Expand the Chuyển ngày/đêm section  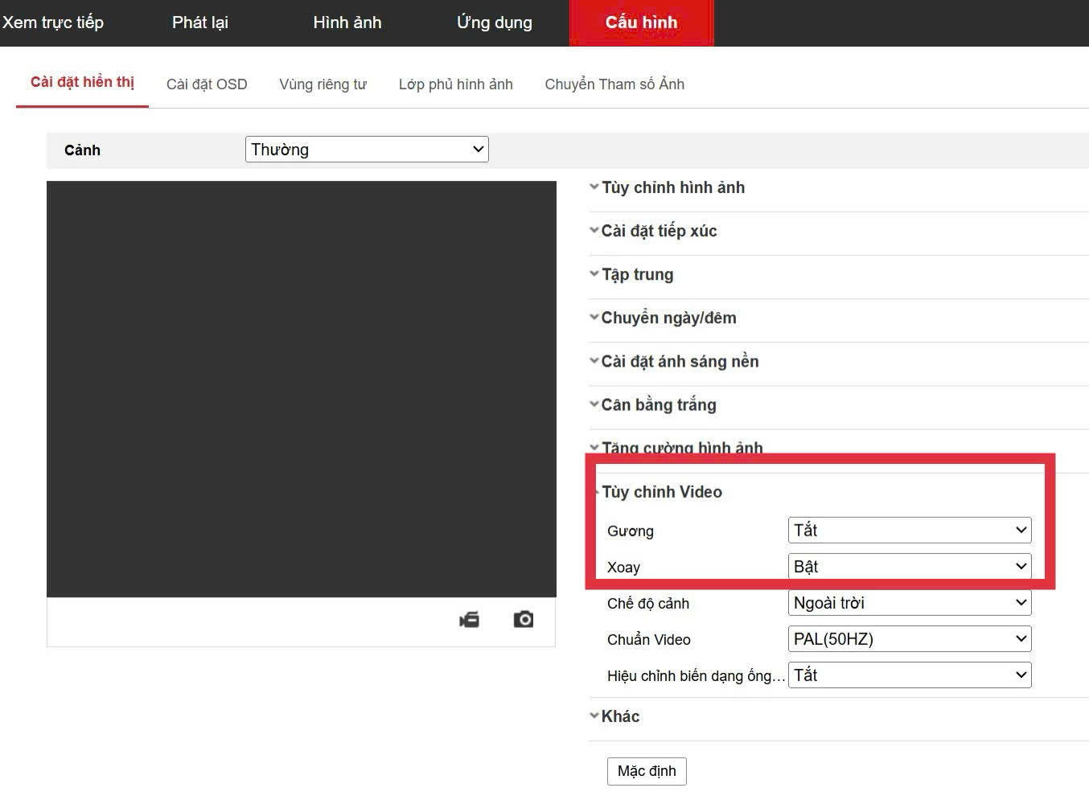pos(668,318)
